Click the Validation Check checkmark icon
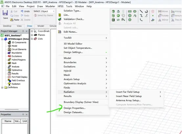 click(60, 19)
